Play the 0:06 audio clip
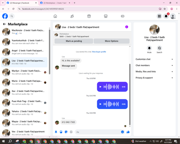 [100, 104]
